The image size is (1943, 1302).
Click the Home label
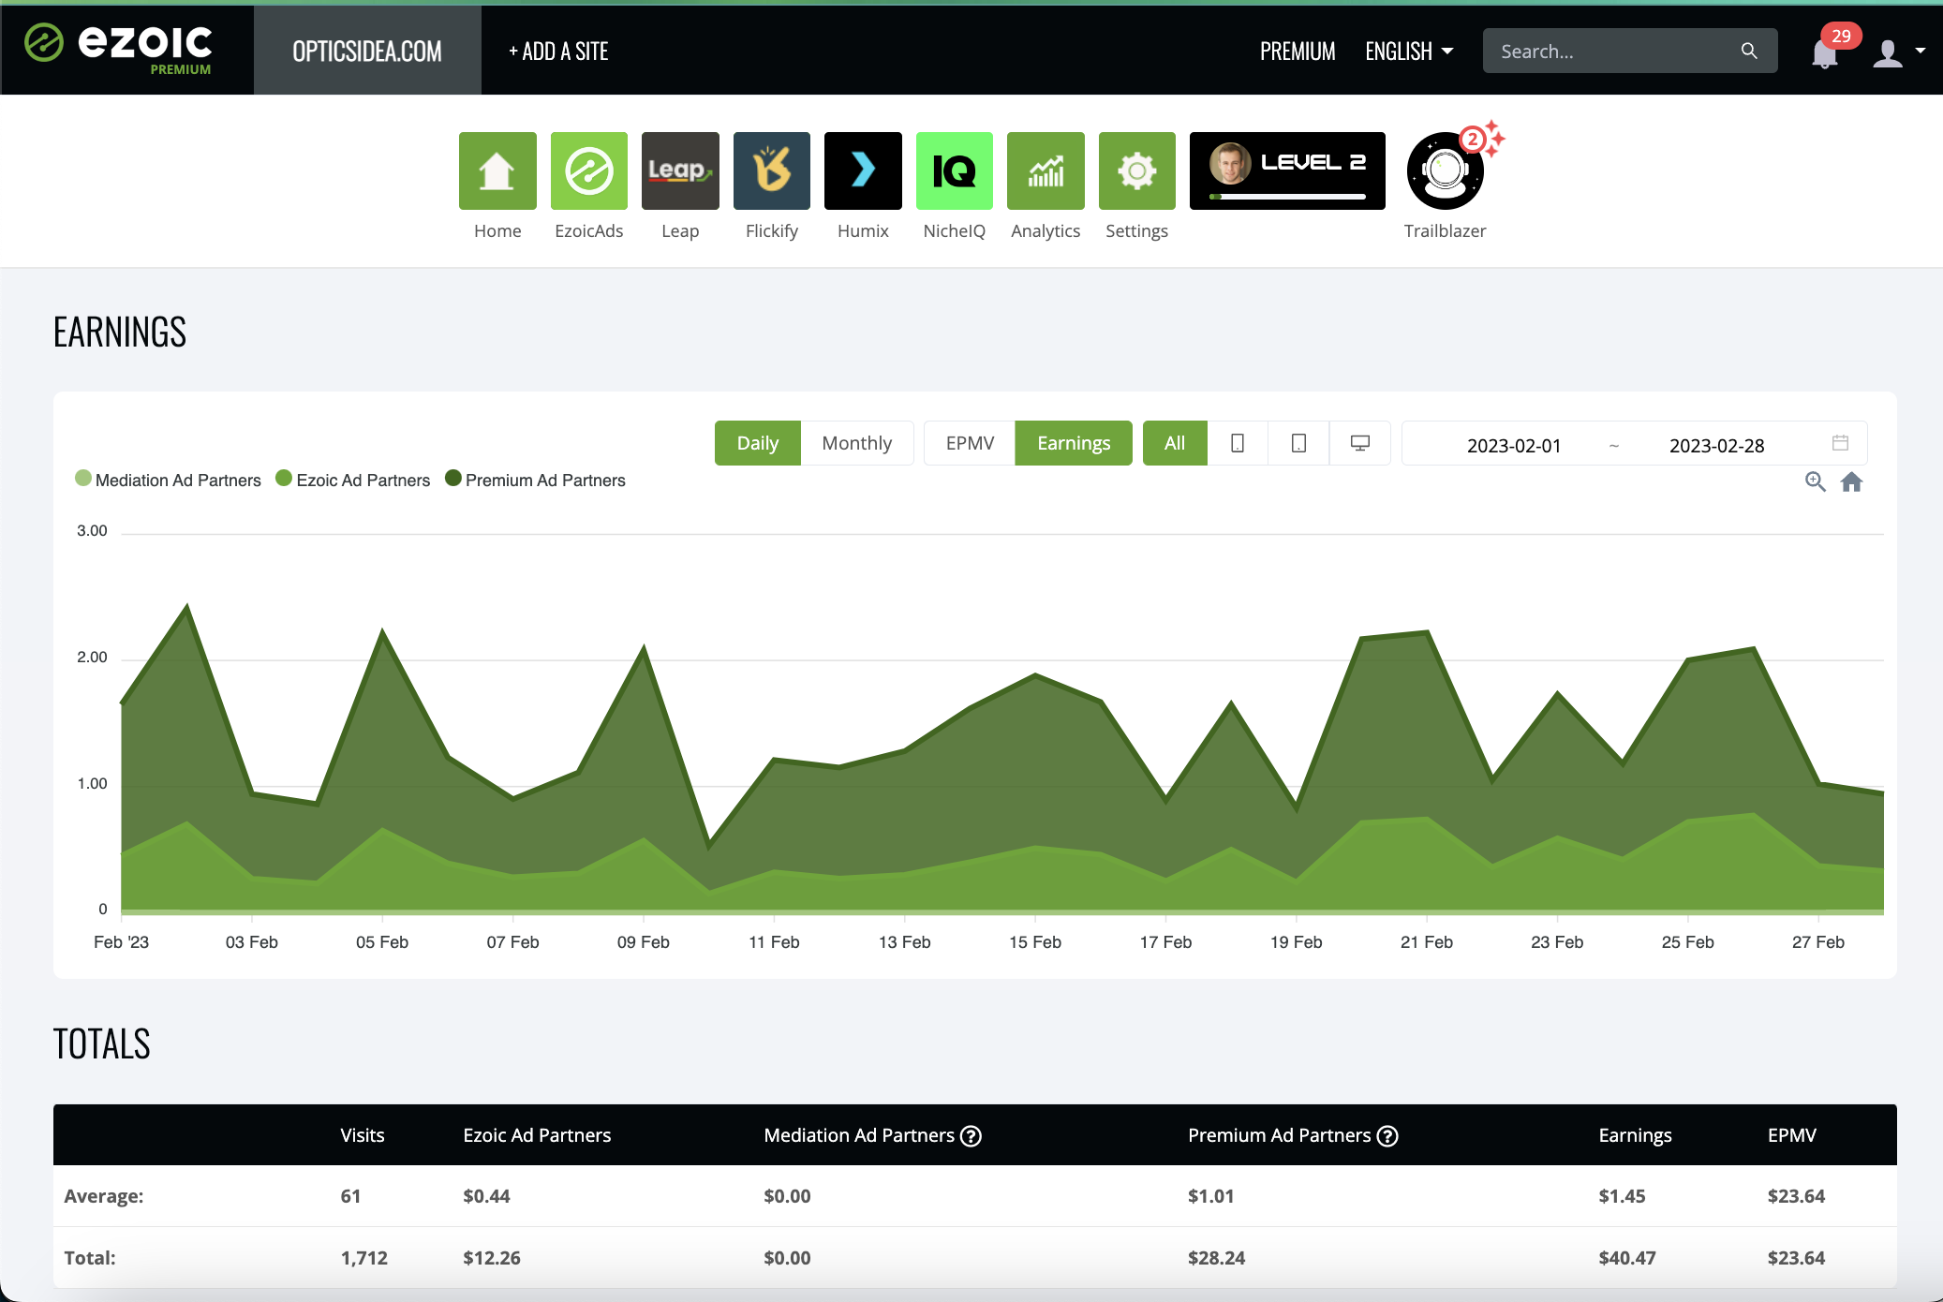[x=497, y=231]
